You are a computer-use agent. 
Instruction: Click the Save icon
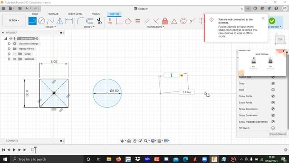20,8
